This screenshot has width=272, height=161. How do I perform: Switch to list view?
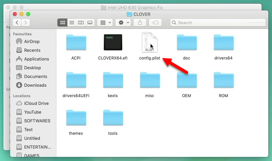(72, 23)
